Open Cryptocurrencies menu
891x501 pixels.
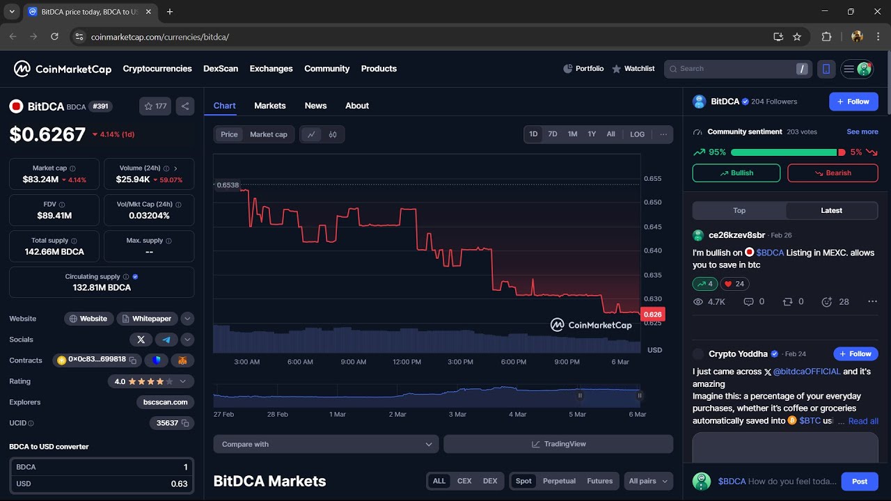pos(157,69)
